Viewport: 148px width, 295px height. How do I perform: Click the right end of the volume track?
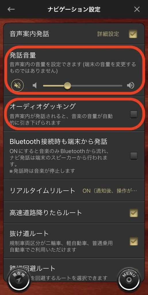click(121, 86)
